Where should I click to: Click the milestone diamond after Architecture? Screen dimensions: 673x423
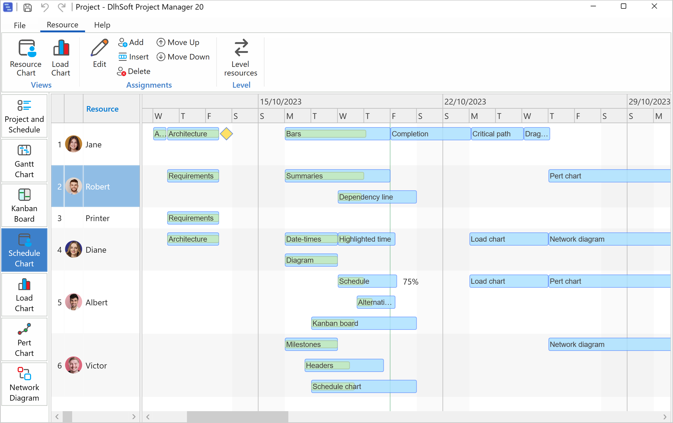[x=226, y=134]
